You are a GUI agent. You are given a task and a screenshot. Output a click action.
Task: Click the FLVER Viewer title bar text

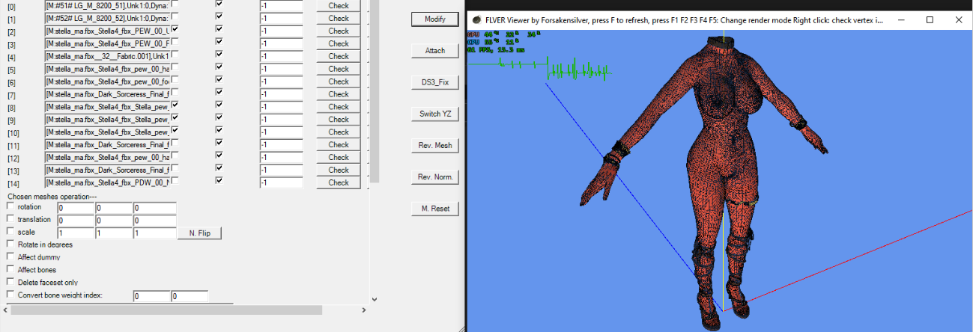tap(683, 19)
